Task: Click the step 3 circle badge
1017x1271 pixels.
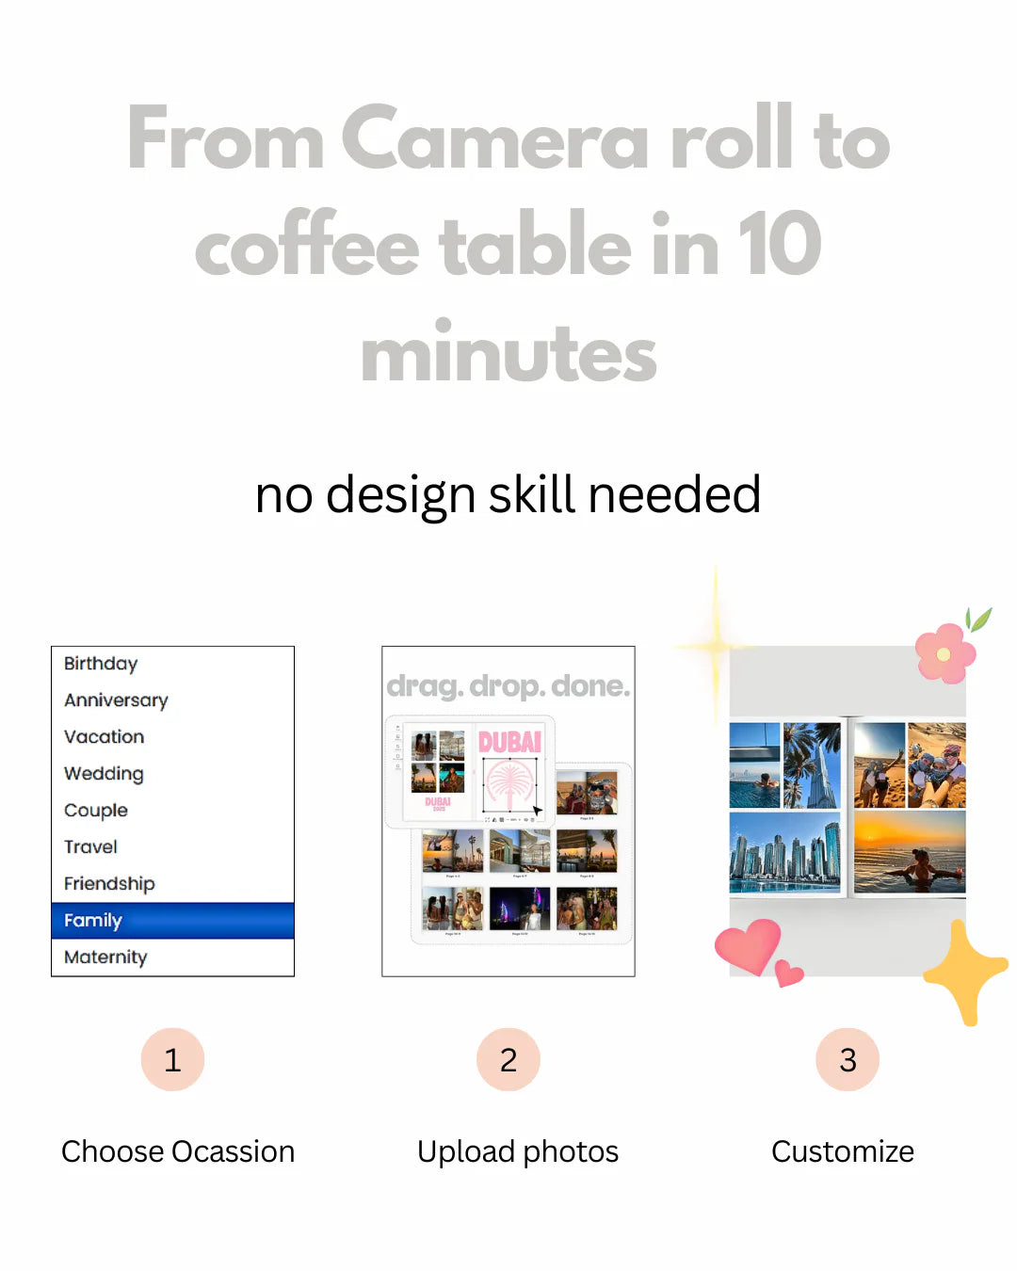Action: tap(847, 1060)
